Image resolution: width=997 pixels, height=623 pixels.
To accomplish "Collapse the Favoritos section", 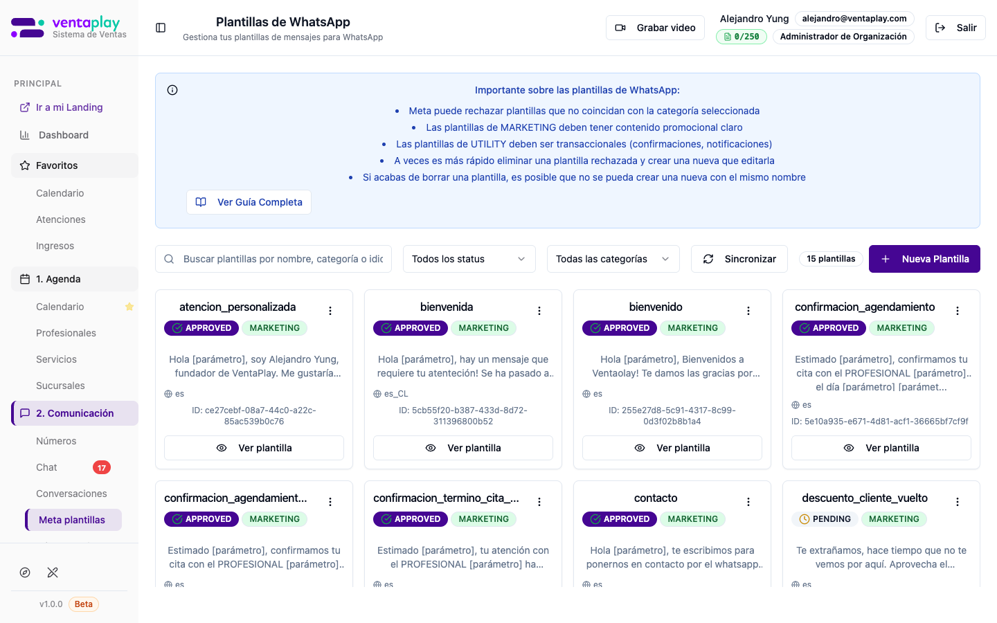I will 75,165.
